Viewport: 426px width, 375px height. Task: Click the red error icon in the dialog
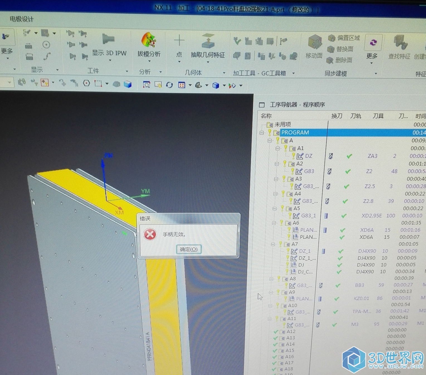click(x=150, y=234)
